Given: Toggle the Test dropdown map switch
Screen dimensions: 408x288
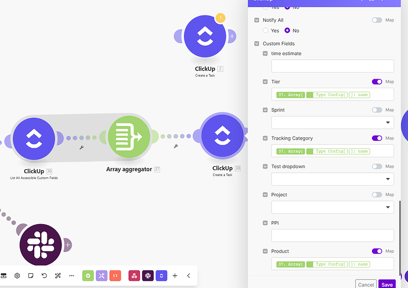Looking at the screenshot, I should click(377, 166).
